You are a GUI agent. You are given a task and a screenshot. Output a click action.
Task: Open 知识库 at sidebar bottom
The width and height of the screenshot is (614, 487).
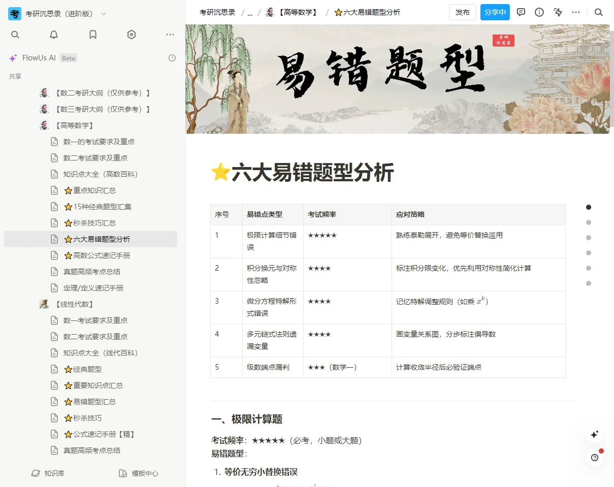pos(48,473)
